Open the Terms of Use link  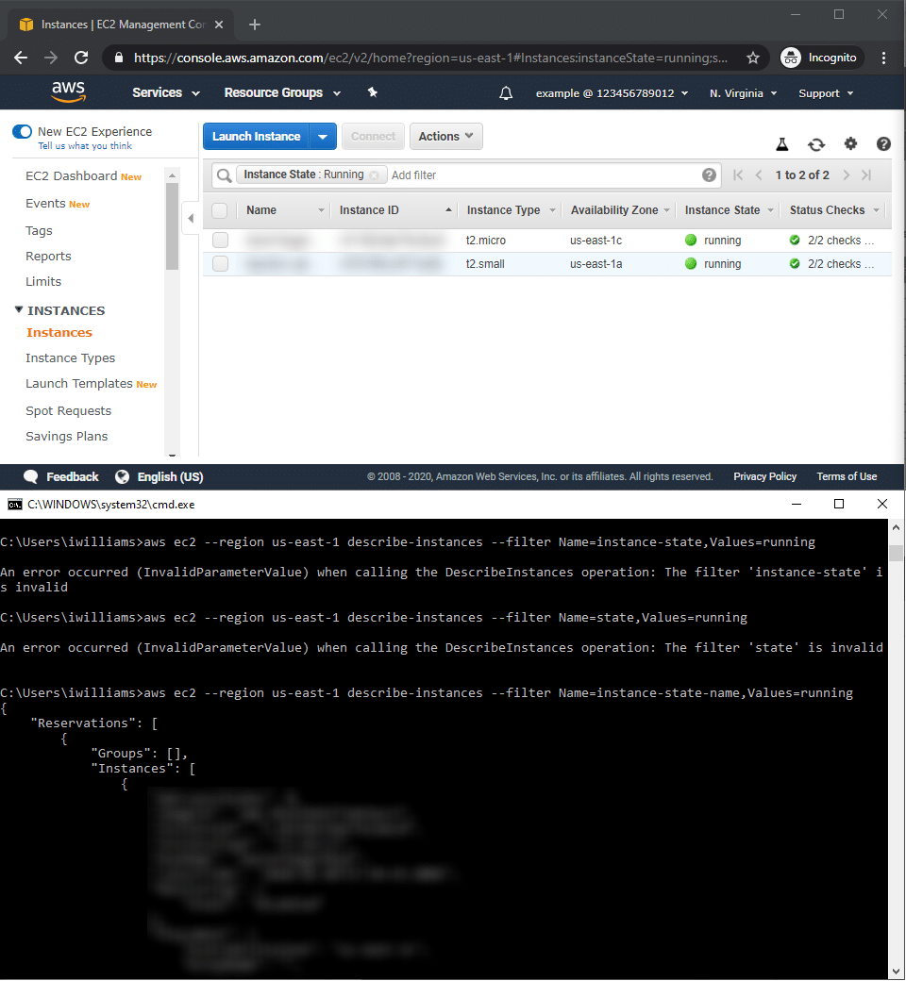pyautogui.click(x=847, y=476)
